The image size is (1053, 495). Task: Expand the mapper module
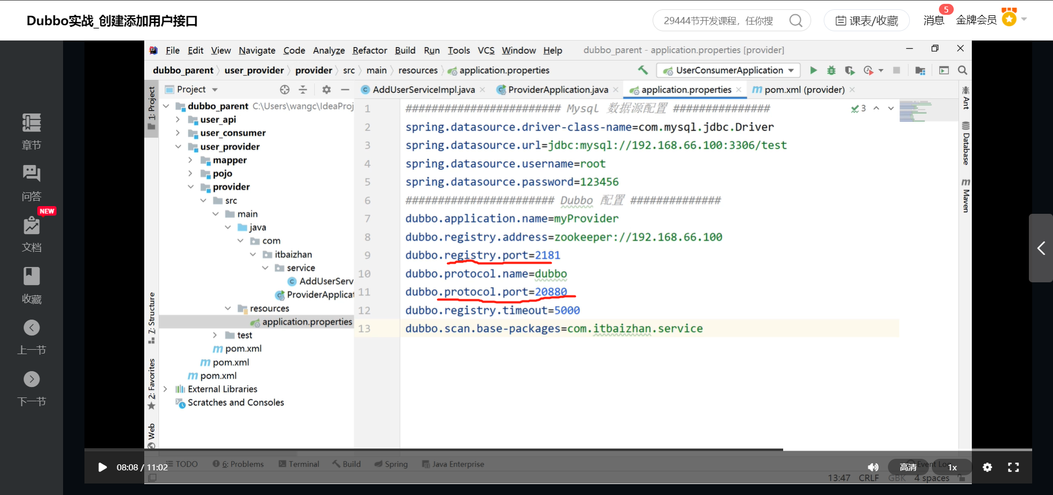tap(190, 160)
